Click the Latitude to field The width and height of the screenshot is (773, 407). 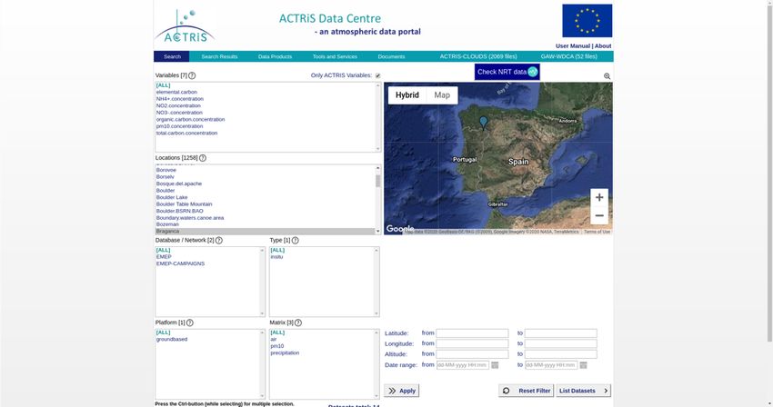pyautogui.click(x=560, y=333)
